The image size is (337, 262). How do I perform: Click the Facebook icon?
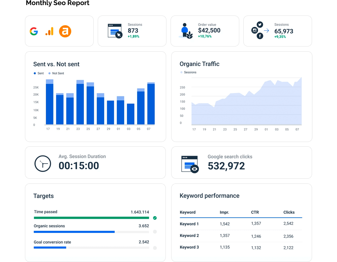[x=260, y=36]
